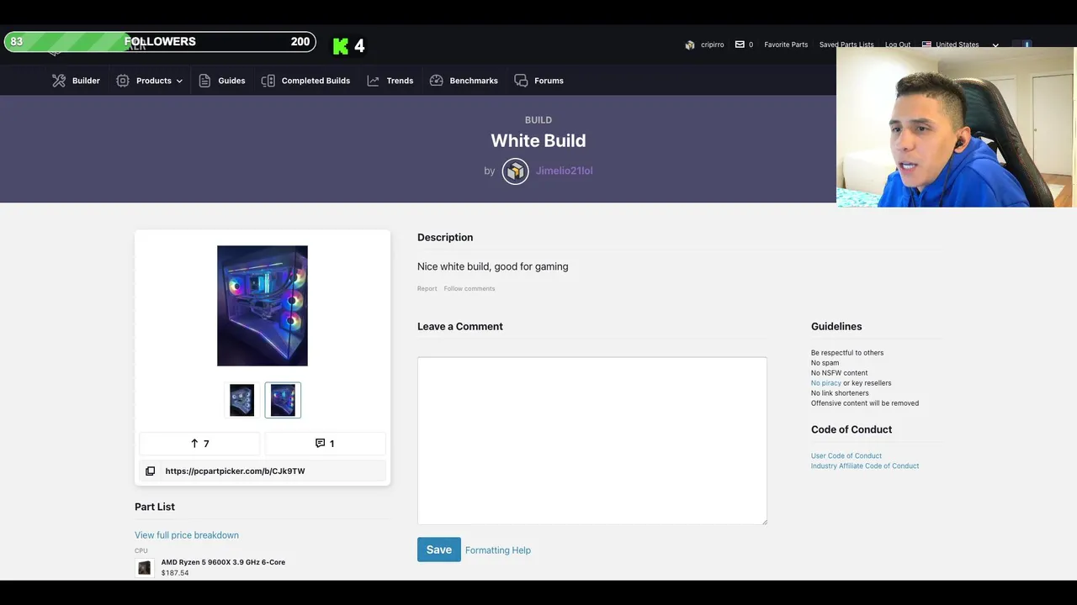Image resolution: width=1077 pixels, height=605 pixels.
Task: Click the AMD Ryzen CPU thumbnail
Action: pos(144,568)
